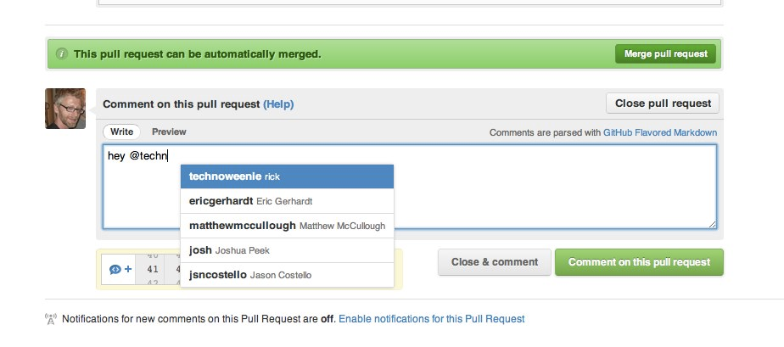Screen dimensions: 784x347
Task: Click inside the comment text area
Action: (x=410, y=187)
